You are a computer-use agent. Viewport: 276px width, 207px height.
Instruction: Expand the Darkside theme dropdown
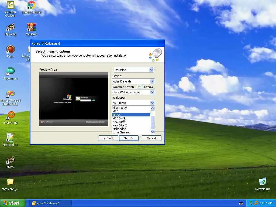tap(151, 70)
